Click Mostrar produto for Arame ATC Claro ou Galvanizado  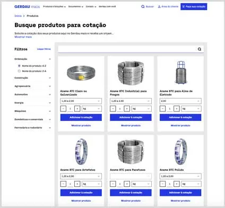coord(81,125)
